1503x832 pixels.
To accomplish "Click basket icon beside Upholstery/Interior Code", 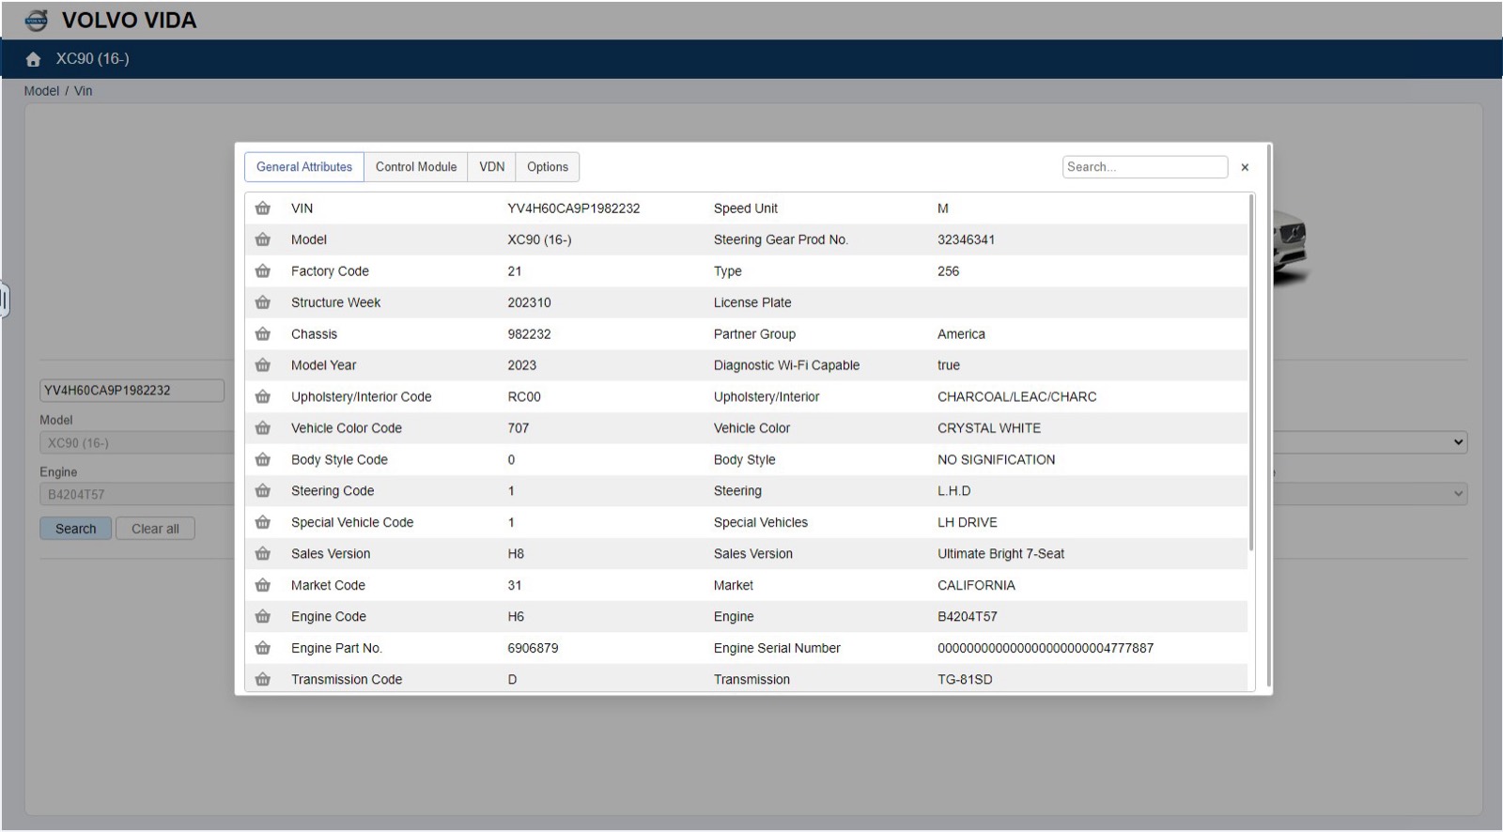I will pyautogui.click(x=263, y=396).
